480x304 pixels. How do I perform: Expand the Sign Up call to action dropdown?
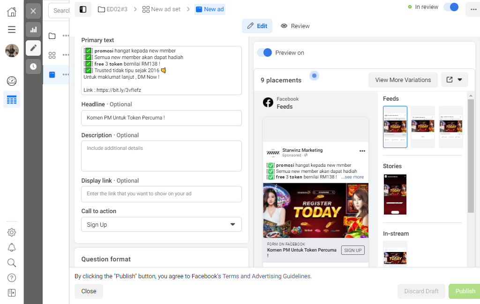[x=161, y=224]
